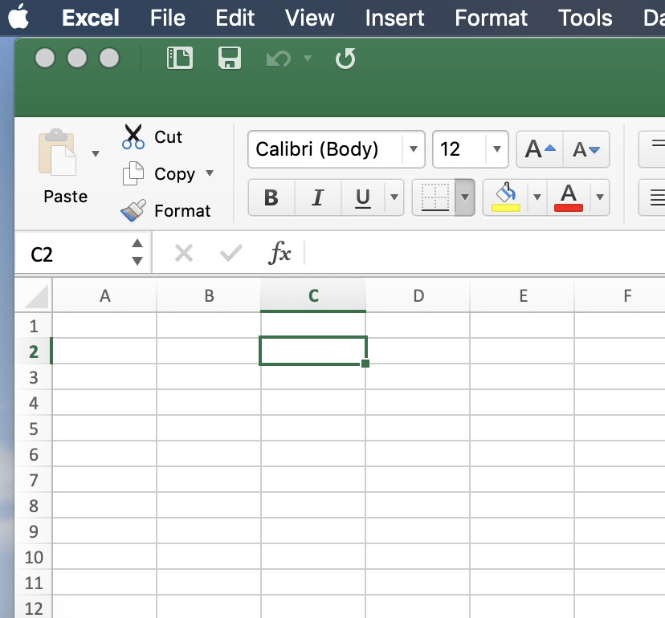The height and width of the screenshot is (618, 665).
Task: Open the fill color dropdown arrow
Action: (537, 197)
